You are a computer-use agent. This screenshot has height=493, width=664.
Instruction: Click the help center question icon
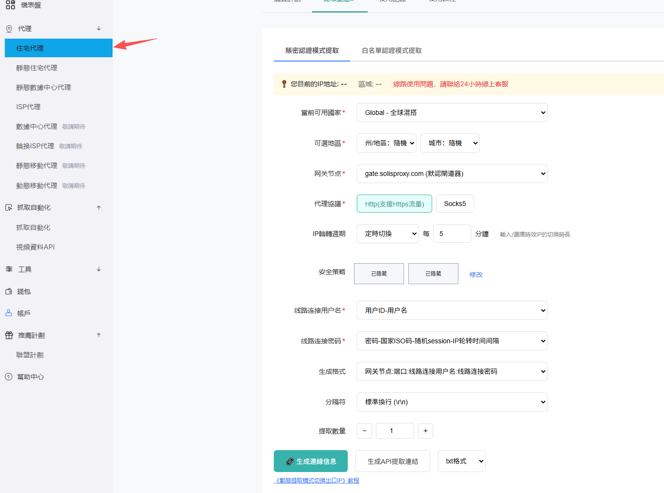click(x=9, y=377)
